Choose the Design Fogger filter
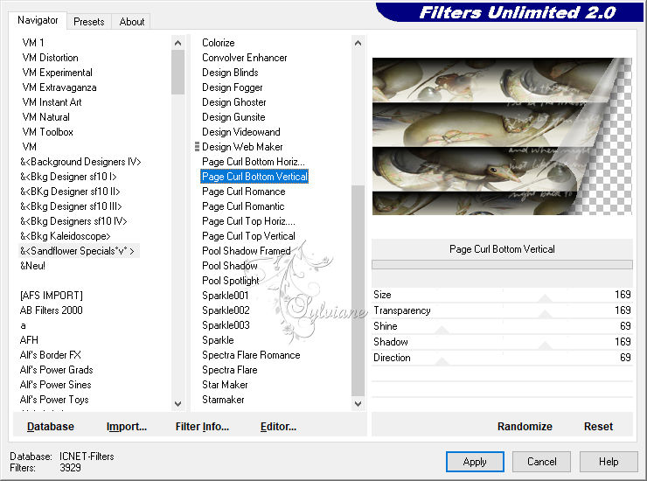The width and height of the screenshot is (647, 481). pos(233,87)
